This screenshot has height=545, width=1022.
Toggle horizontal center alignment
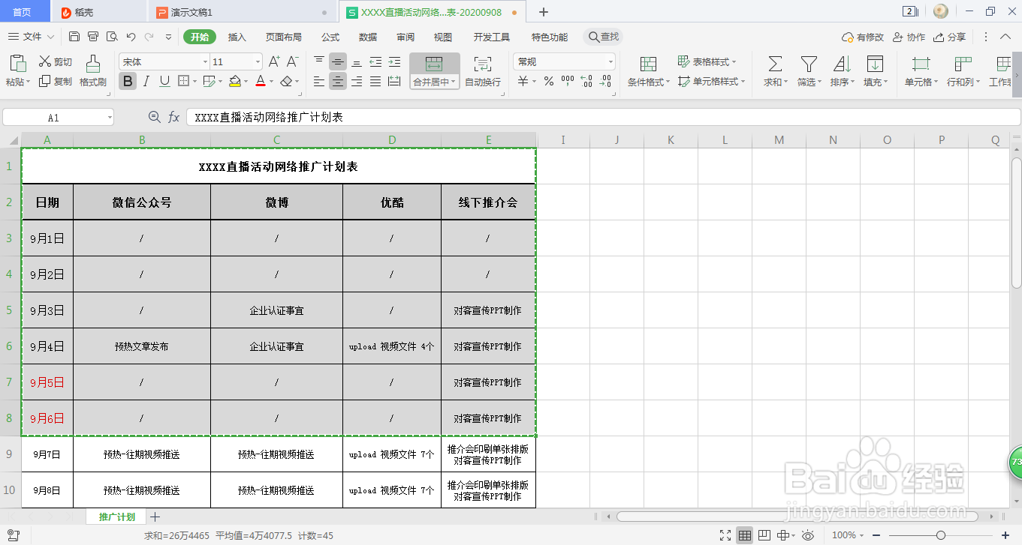[338, 82]
